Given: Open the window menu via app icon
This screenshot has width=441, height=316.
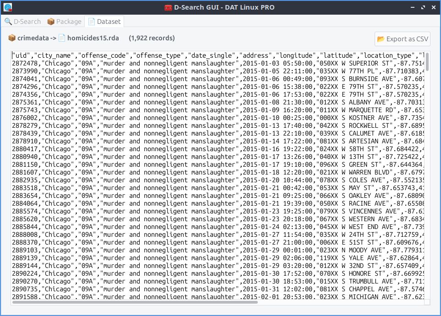Looking at the screenshot, I should tap(8, 7).
